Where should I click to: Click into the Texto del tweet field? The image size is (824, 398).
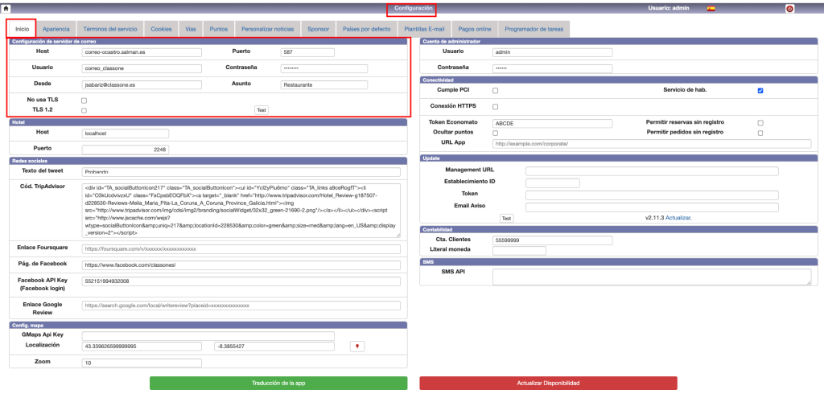(x=241, y=171)
